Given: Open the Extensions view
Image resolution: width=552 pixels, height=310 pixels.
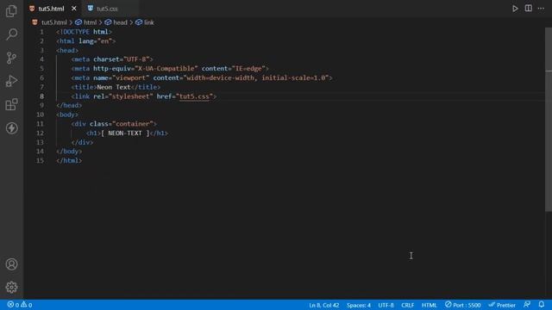Looking at the screenshot, I should 11,104.
